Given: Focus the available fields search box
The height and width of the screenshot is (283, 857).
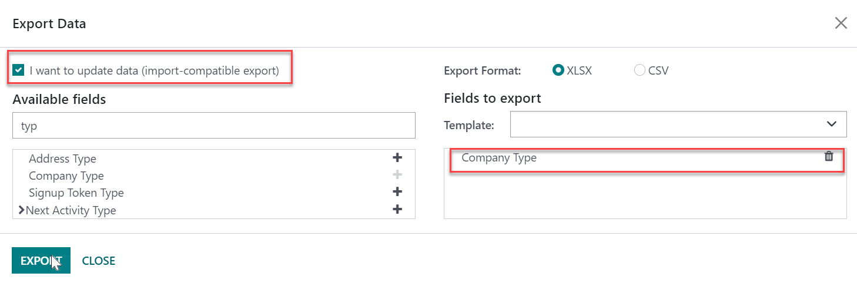Looking at the screenshot, I should pyautogui.click(x=214, y=126).
